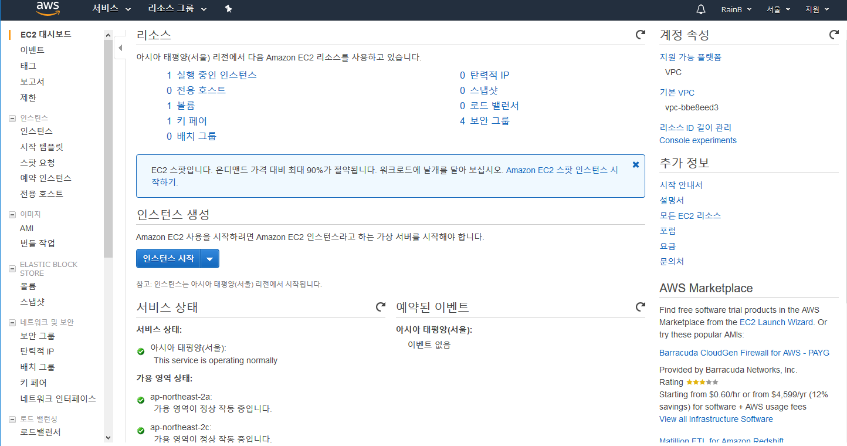847x446 pixels.
Task: Click the AWS logo to return home
Action: [x=47, y=9]
